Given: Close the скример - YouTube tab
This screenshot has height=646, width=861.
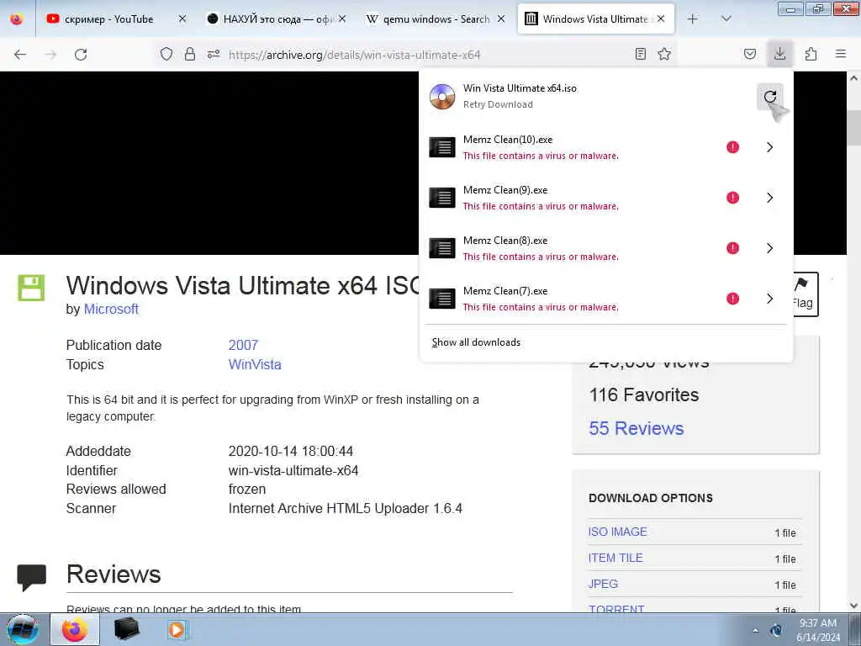Looking at the screenshot, I should point(182,19).
